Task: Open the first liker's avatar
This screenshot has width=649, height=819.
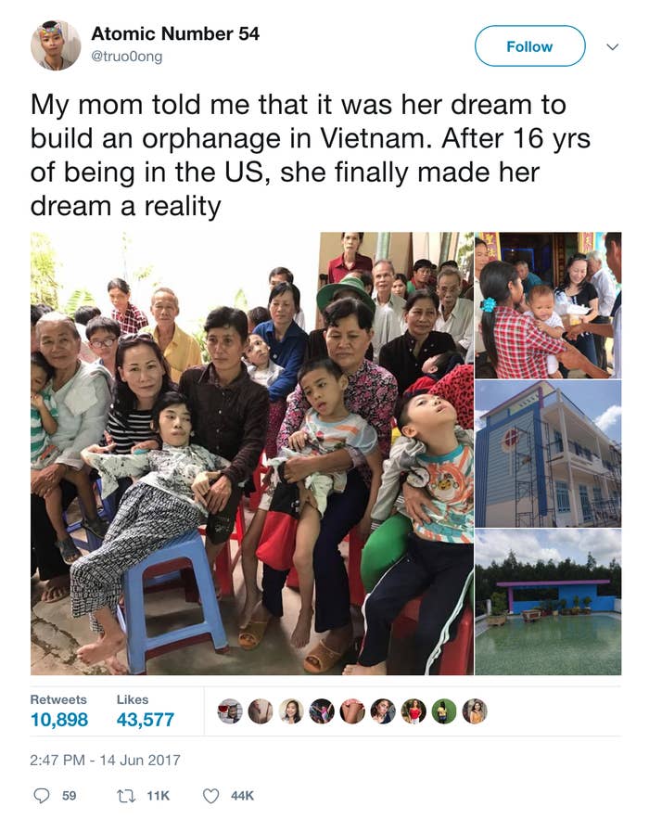Action: point(230,710)
